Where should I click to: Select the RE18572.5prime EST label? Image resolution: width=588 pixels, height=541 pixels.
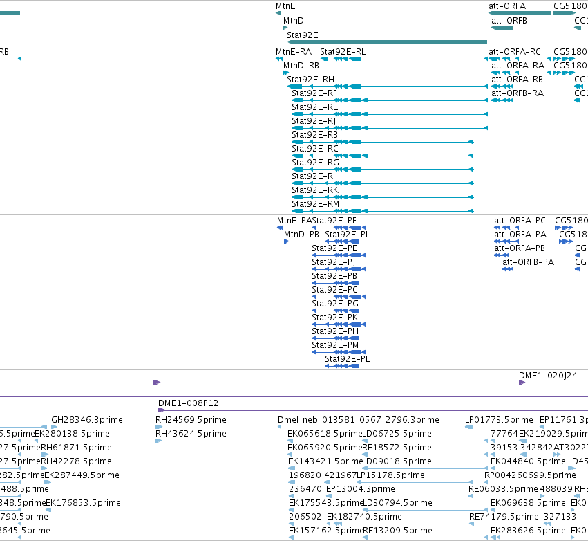[x=397, y=448]
